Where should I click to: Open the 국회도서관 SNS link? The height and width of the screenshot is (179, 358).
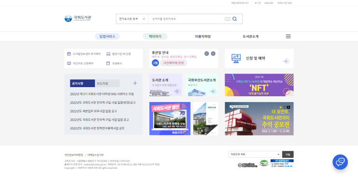[x=284, y=3]
